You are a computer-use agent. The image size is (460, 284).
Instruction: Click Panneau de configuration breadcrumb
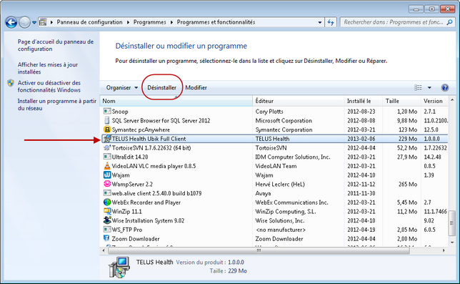point(89,22)
